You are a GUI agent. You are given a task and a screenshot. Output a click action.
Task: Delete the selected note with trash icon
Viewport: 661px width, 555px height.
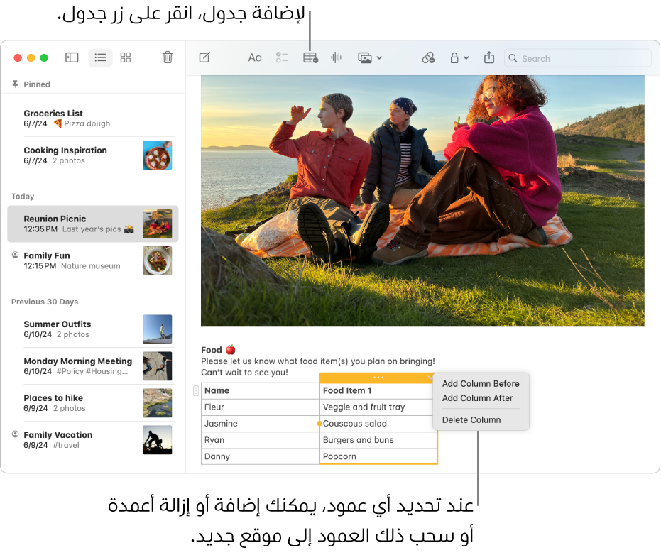[168, 57]
